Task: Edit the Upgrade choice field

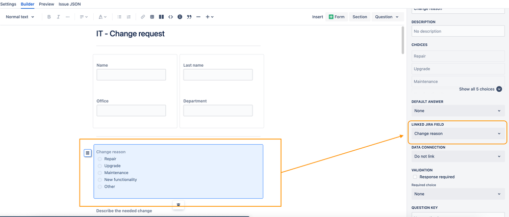Action: (458, 69)
